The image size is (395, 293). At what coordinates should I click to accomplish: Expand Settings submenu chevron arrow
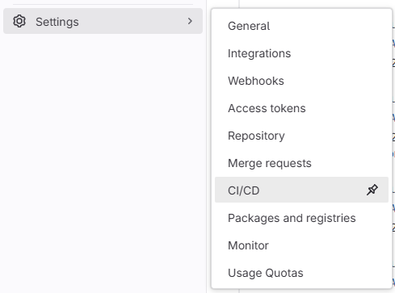click(190, 21)
